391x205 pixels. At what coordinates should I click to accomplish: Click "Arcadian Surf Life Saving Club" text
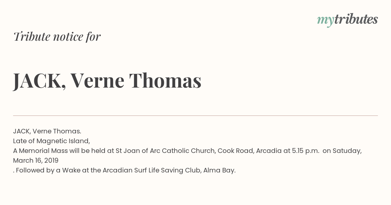coord(152,170)
